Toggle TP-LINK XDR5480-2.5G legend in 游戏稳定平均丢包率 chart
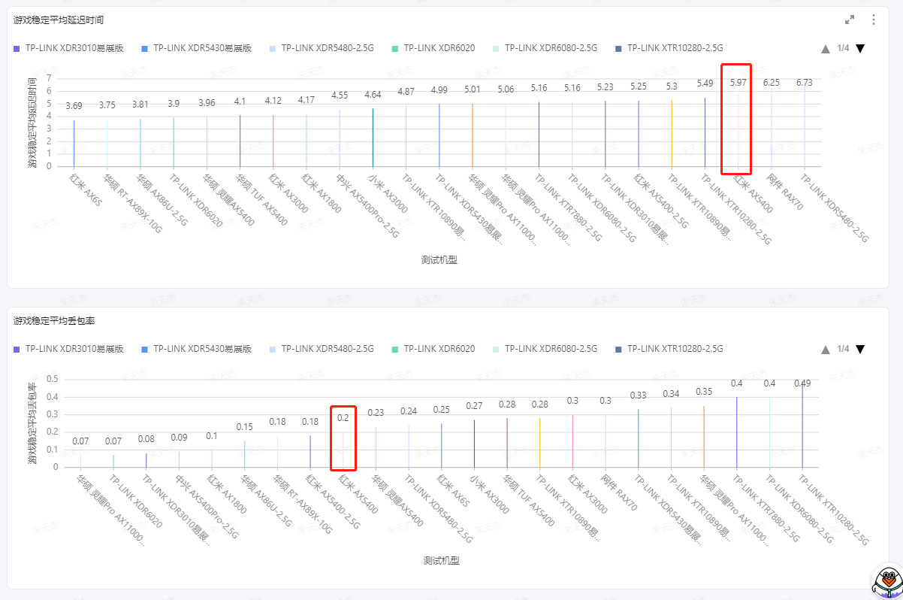903x600 pixels. pyautogui.click(x=322, y=349)
